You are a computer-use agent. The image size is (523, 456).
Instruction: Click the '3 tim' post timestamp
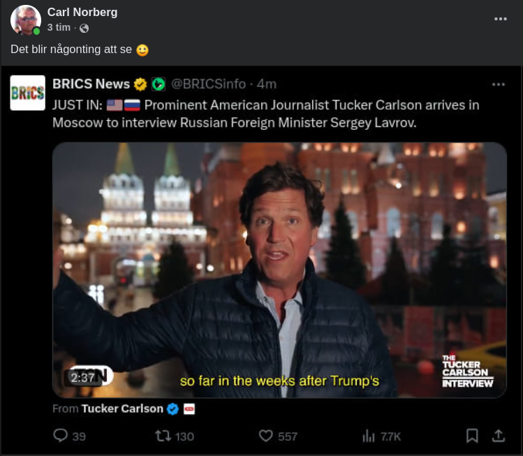click(59, 27)
